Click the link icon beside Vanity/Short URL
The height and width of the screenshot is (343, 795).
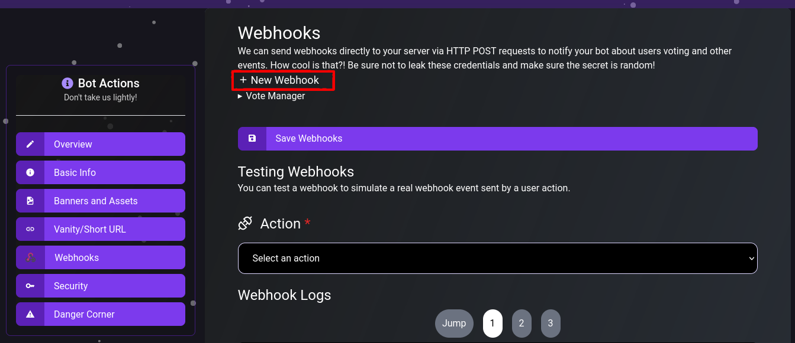(x=30, y=229)
